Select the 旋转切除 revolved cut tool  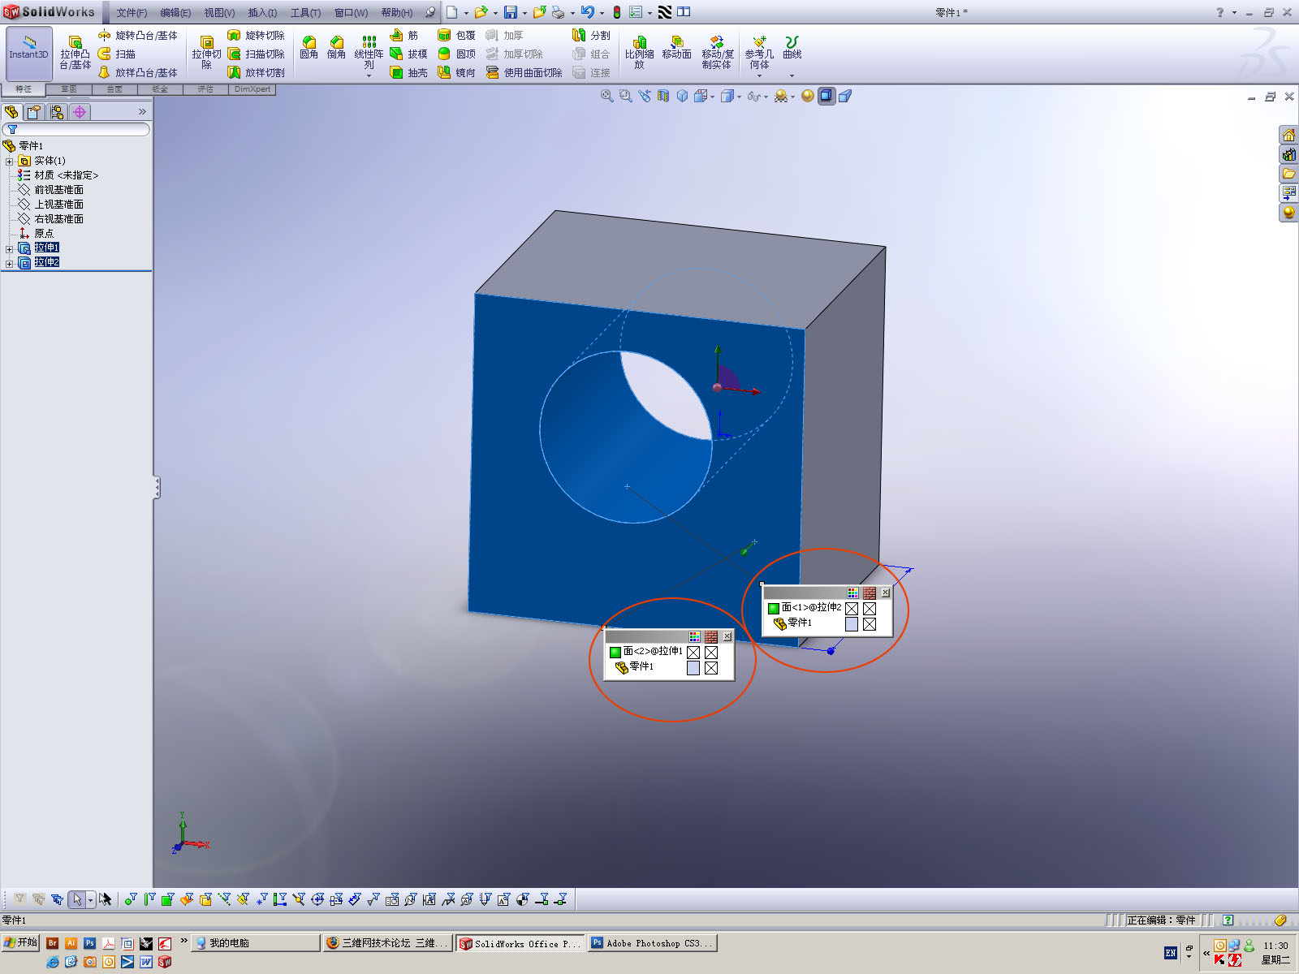click(x=256, y=36)
